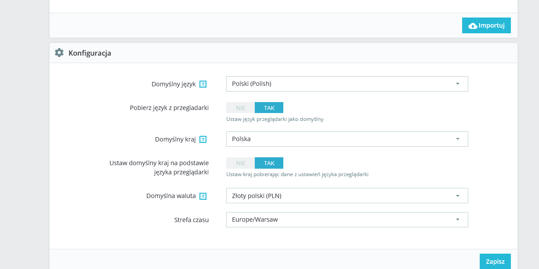
Task: Click the cloud download icon on Importuj
Action: point(473,26)
